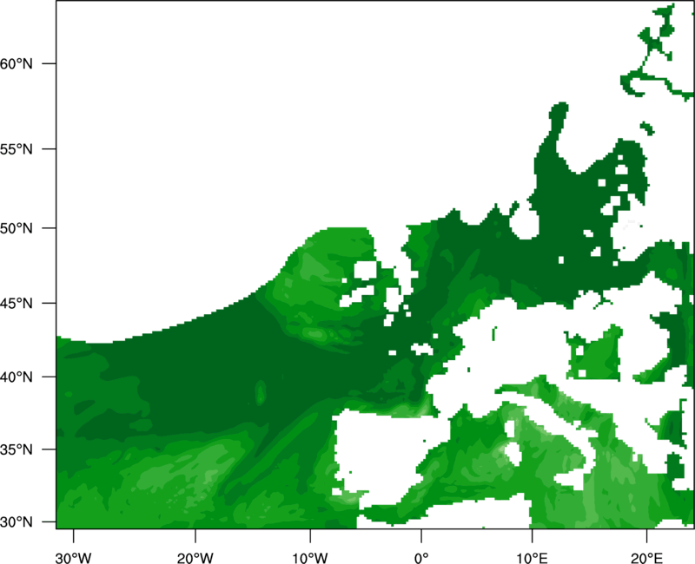Click the 50°N latitude label

[16, 228]
